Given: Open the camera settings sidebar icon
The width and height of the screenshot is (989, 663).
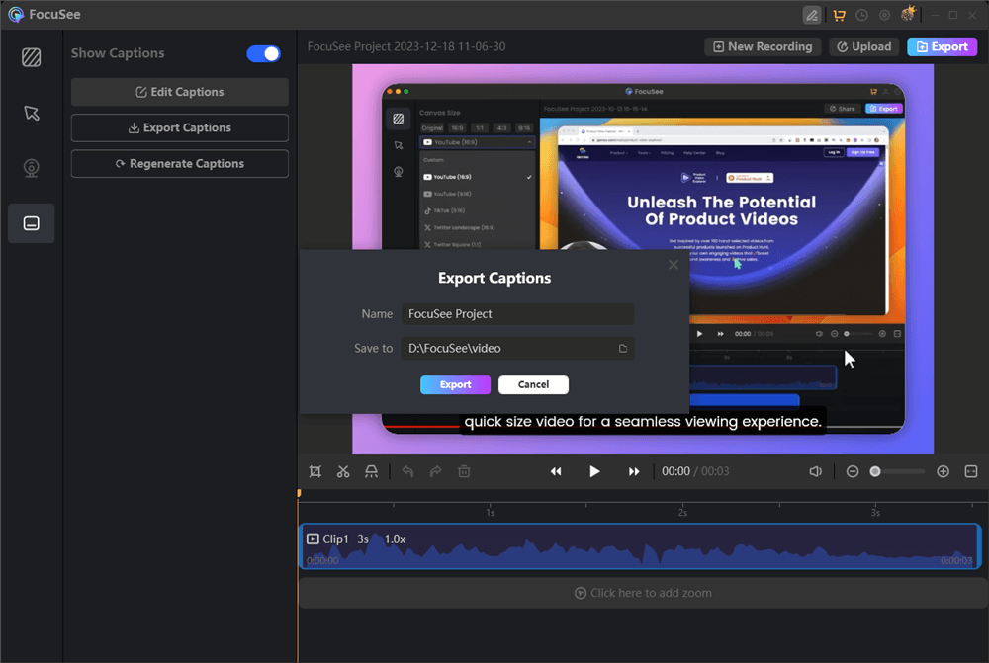Looking at the screenshot, I should pyautogui.click(x=31, y=168).
